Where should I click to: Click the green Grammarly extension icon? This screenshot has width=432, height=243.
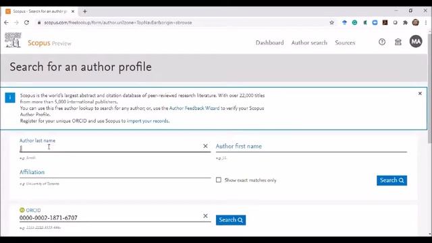pos(354,22)
